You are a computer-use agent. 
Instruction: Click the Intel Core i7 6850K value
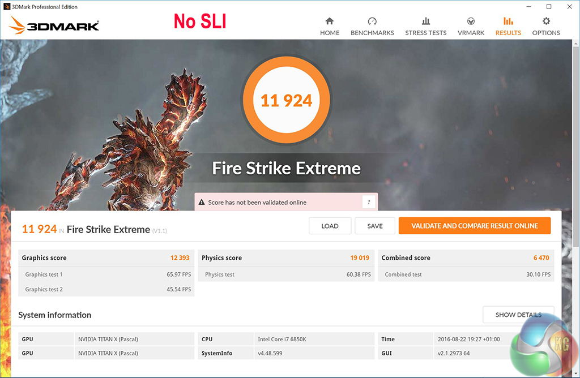(x=282, y=339)
